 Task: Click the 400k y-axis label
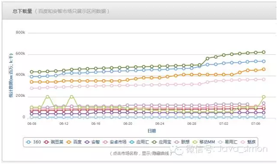[20, 74]
